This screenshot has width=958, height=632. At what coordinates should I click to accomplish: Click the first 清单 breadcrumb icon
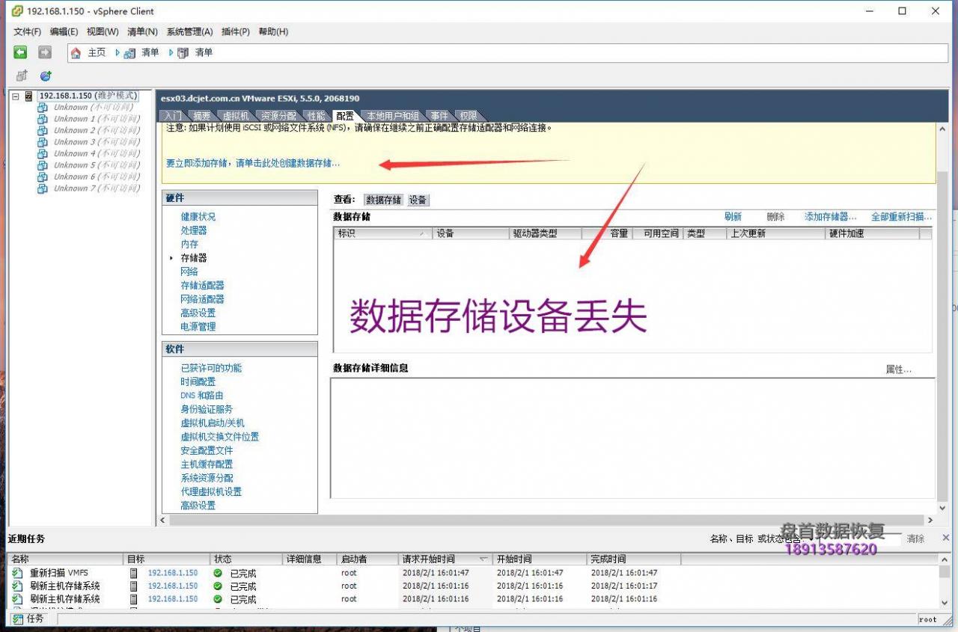[129, 53]
